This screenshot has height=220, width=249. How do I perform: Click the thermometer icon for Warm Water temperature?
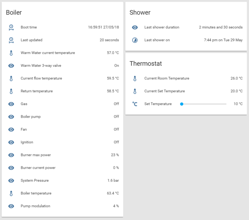(x=11, y=53)
